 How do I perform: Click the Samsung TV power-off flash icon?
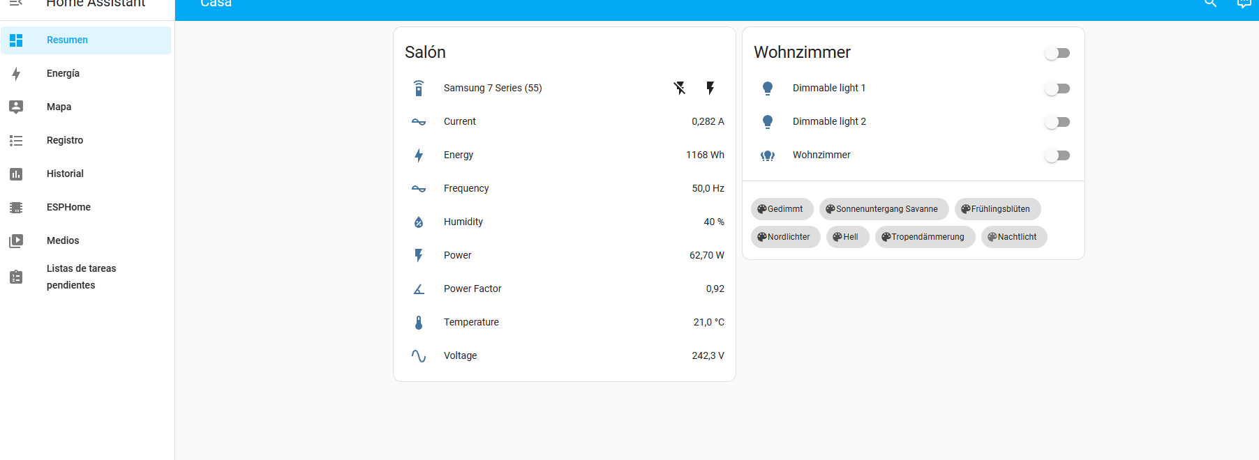tap(680, 88)
